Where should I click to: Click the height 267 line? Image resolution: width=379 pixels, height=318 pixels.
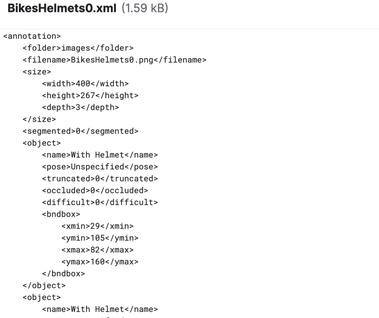pyautogui.click(x=90, y=95)
